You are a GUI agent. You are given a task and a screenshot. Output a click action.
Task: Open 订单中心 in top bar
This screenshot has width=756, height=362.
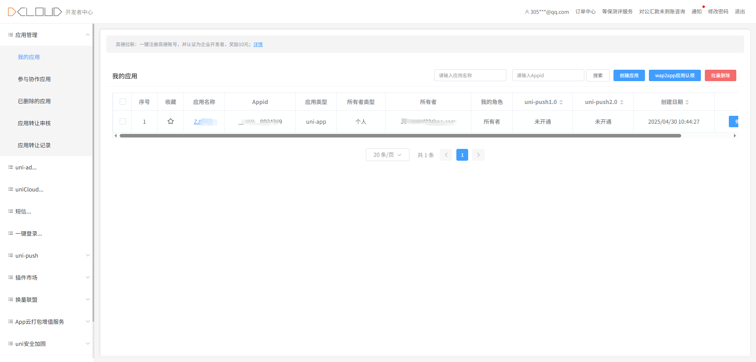point(586,12)
